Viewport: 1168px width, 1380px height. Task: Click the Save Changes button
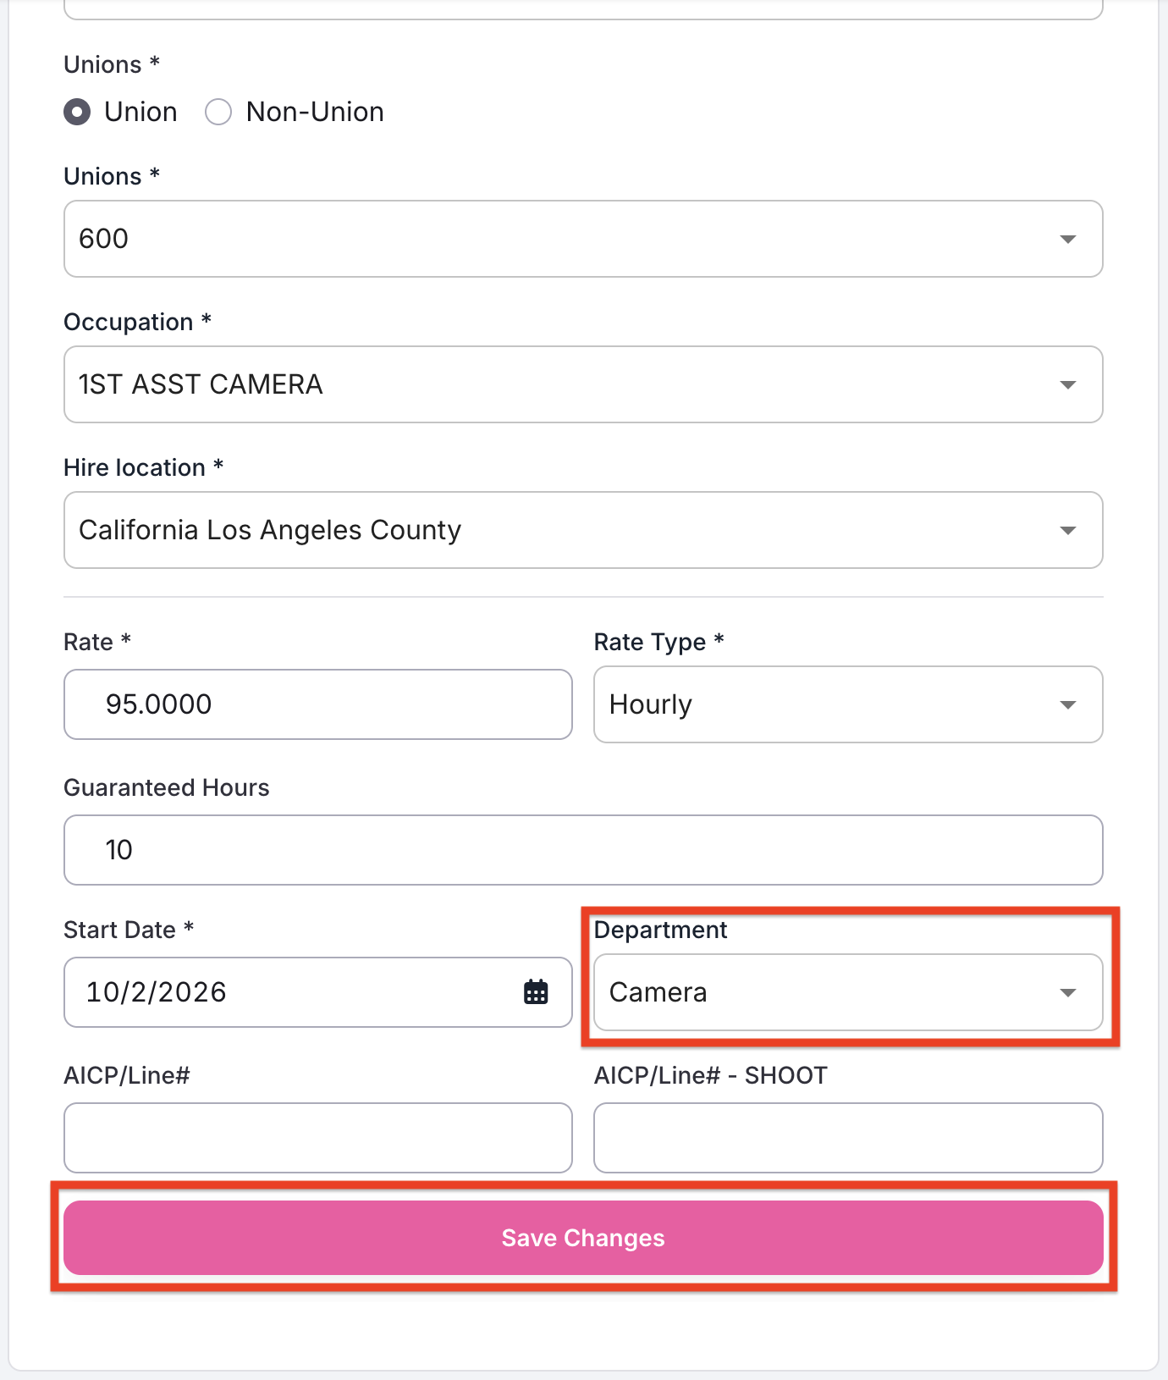point(583,1238)
